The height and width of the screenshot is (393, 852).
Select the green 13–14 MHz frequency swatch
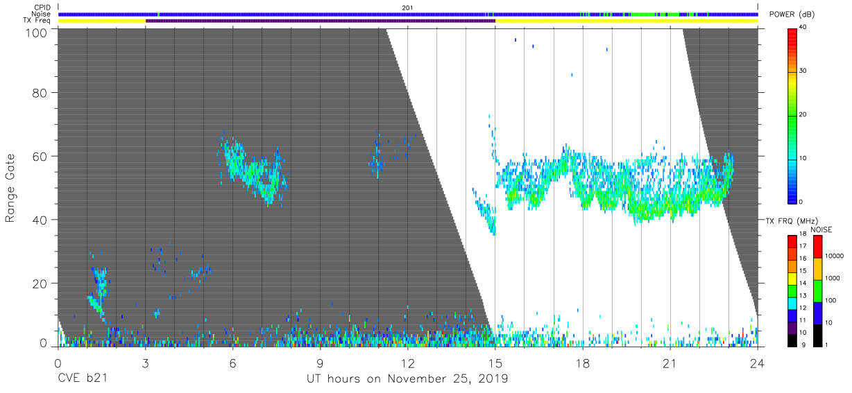point(792,290)
